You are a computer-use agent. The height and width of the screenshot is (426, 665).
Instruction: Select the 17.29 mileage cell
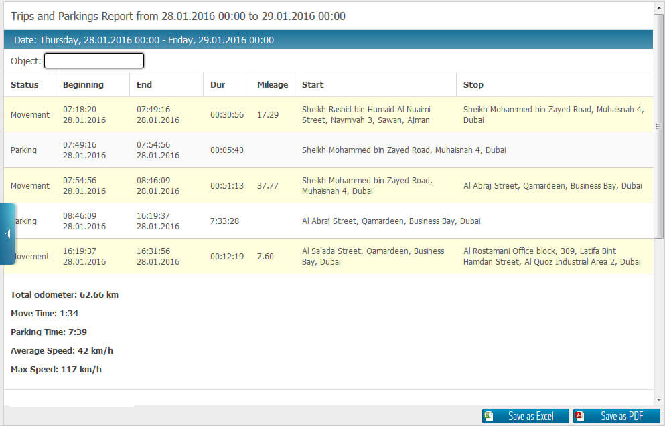268,115
